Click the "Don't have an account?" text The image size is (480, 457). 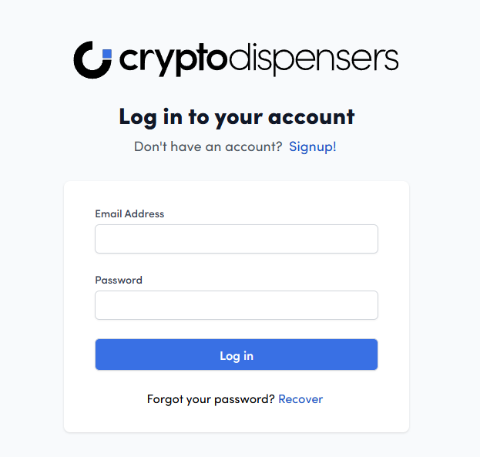point(208,146)
